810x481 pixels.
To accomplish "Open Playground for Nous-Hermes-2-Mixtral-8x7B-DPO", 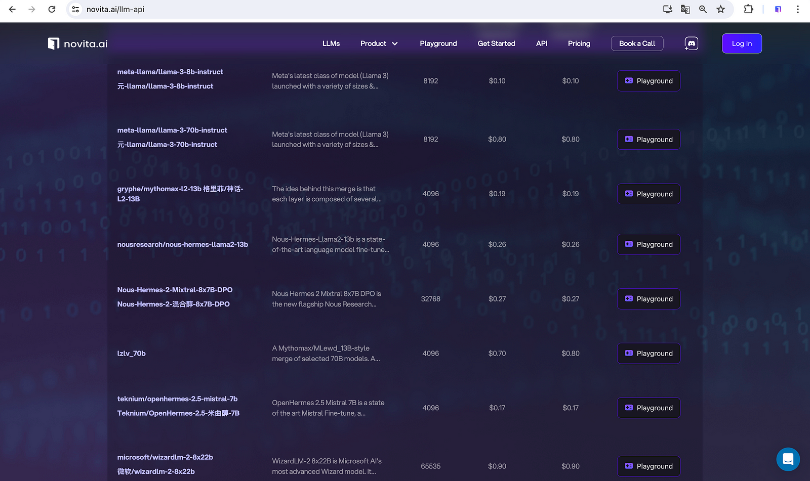I will [x=649, y=299].
